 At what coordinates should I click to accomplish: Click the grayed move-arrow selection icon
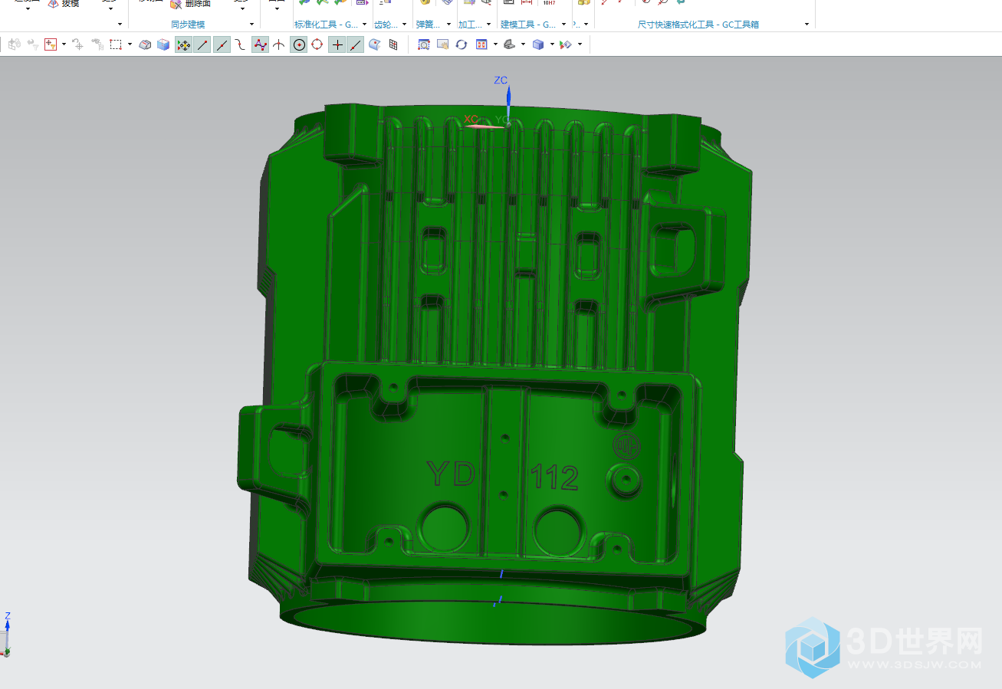click(x=77, y=44)
